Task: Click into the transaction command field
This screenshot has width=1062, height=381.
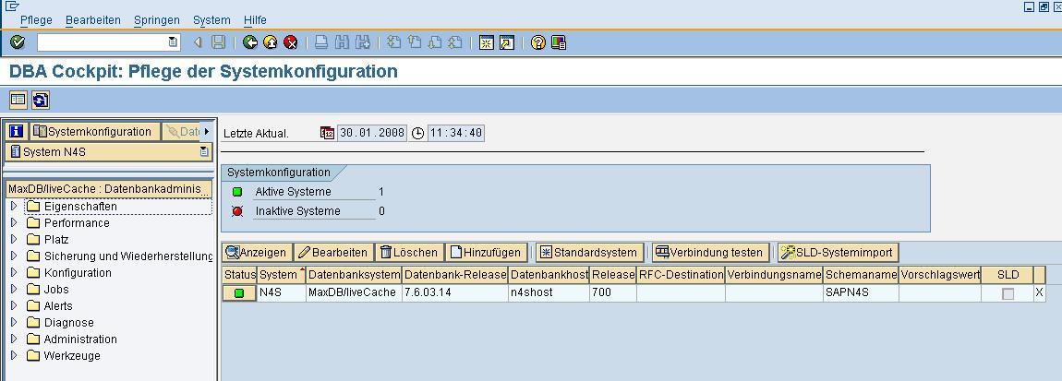Action: click(x=102, y=42)
